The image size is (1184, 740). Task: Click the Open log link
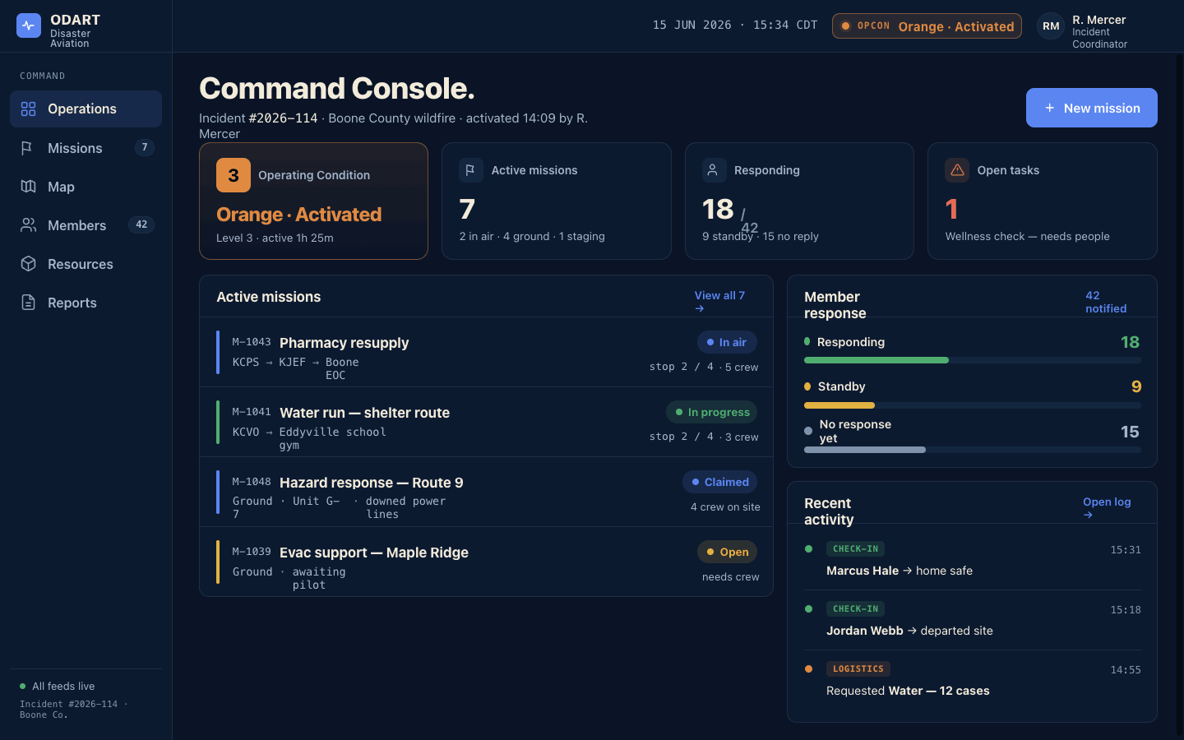click(x=1107, y=508)
